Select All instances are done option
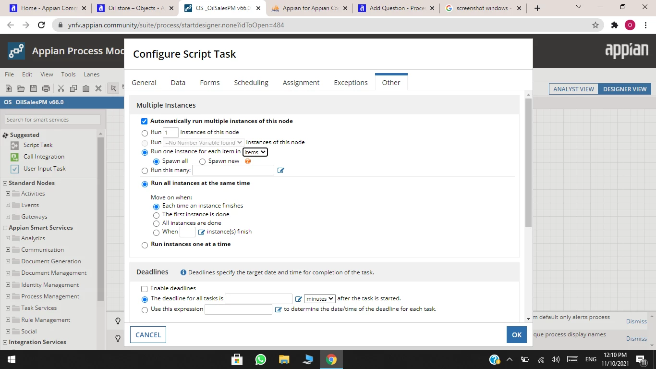Viewport: 656px width, 369px height. click(156, 224)
